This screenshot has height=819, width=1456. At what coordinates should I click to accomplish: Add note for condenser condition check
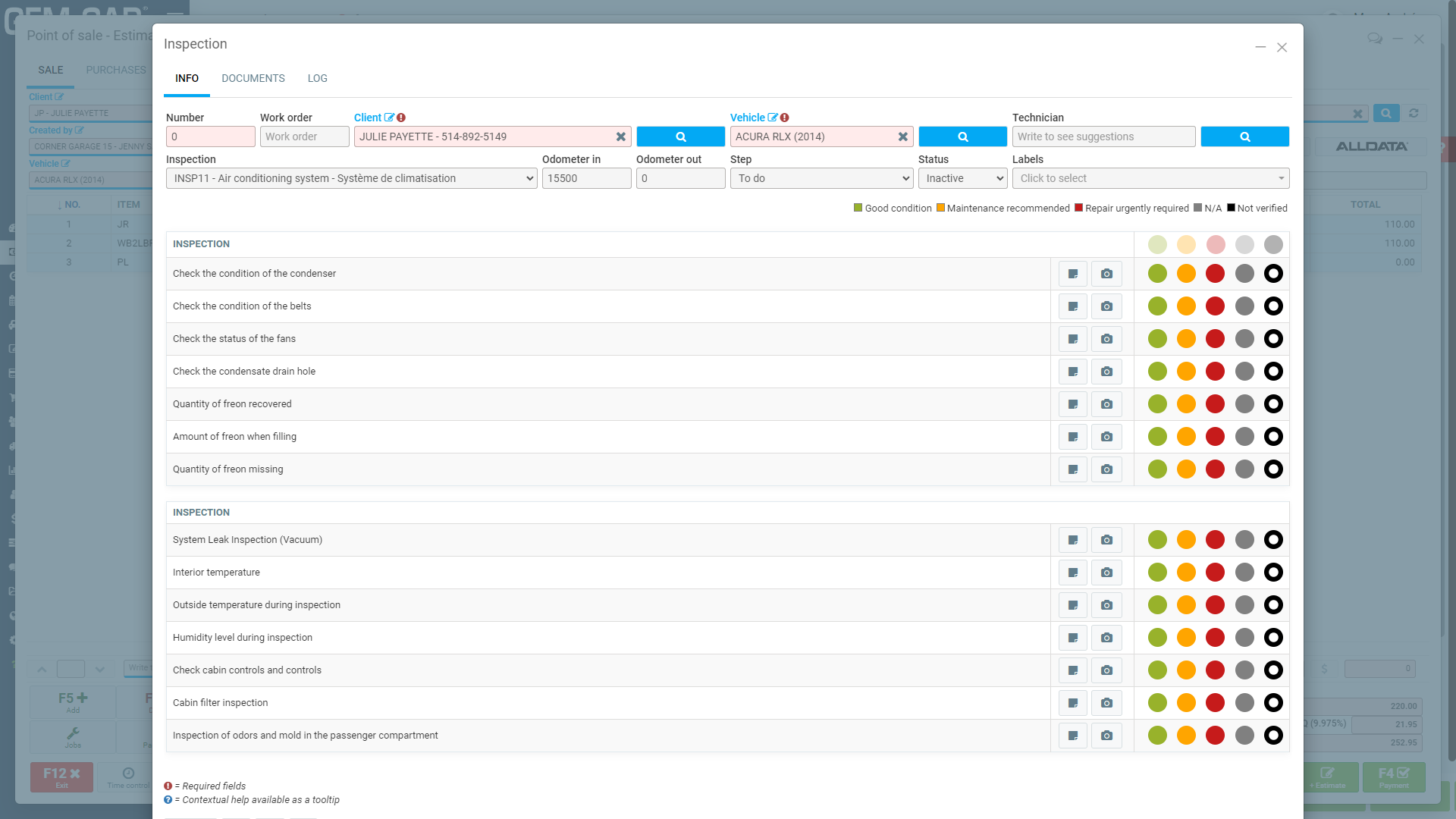[1073, 274]
